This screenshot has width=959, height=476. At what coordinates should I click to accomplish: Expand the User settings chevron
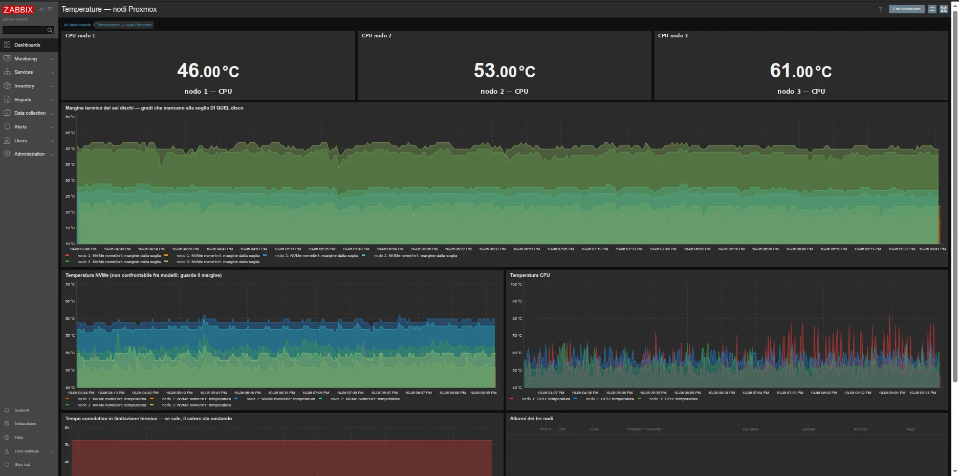pos(52,452)
